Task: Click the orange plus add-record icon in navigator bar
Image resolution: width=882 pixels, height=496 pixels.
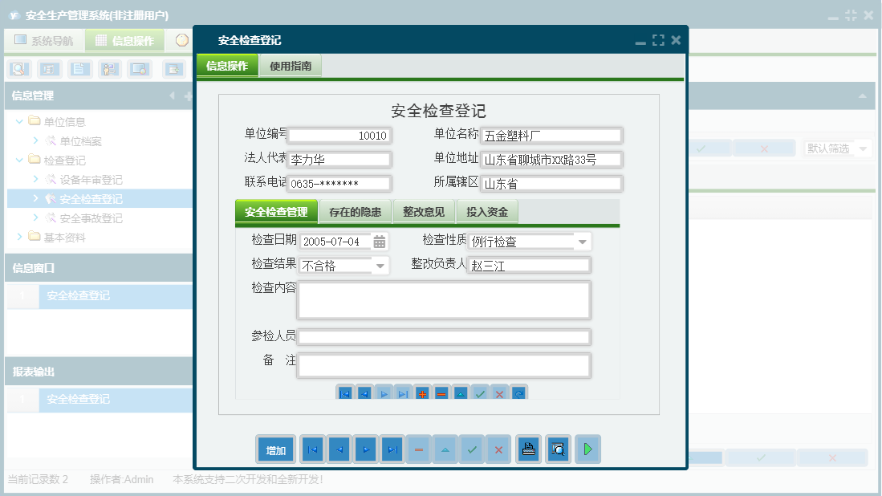Action: [423, 393]
